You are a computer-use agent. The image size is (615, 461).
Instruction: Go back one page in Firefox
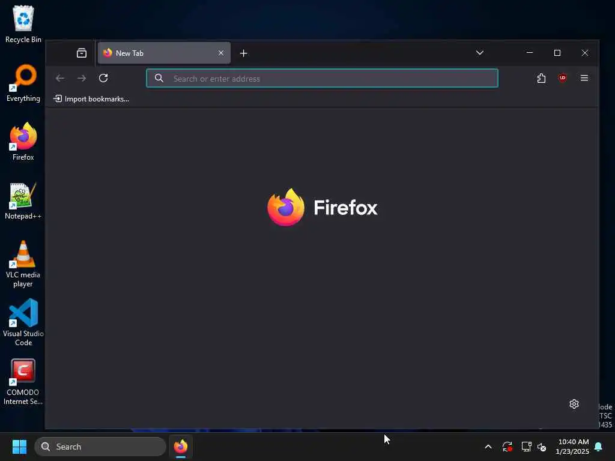click(x=60, y=79)
